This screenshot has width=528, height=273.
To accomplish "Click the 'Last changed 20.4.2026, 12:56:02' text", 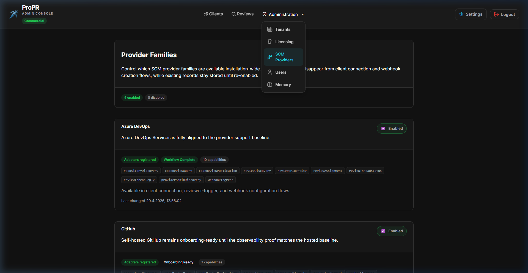I will click(151, 201).
